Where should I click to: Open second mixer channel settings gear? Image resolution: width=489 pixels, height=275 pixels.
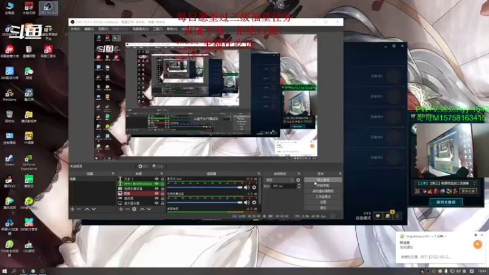(x=254, y=202)
